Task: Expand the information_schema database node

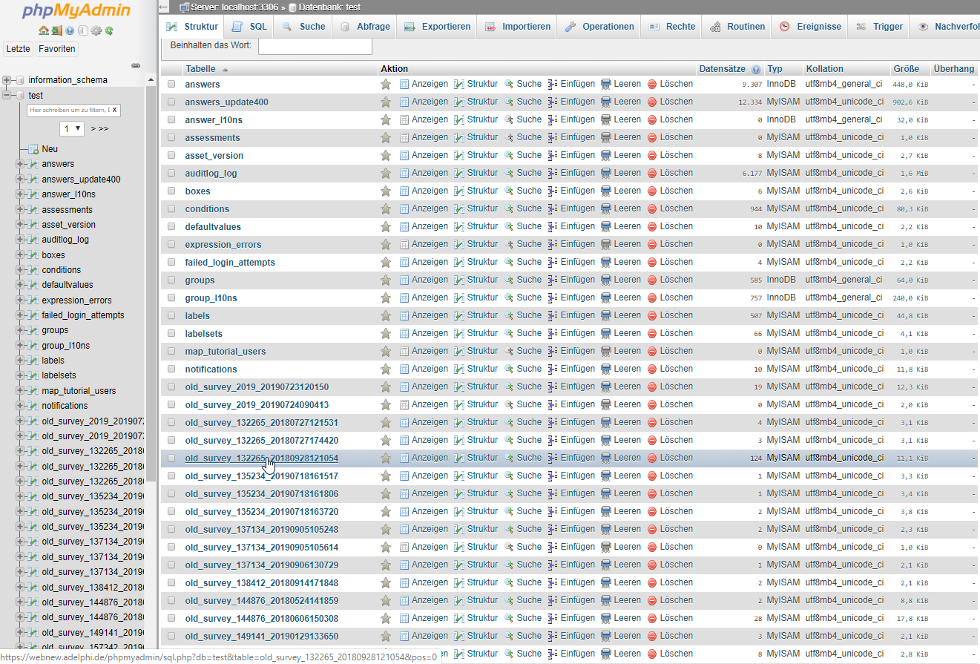Action: (7, 80)
